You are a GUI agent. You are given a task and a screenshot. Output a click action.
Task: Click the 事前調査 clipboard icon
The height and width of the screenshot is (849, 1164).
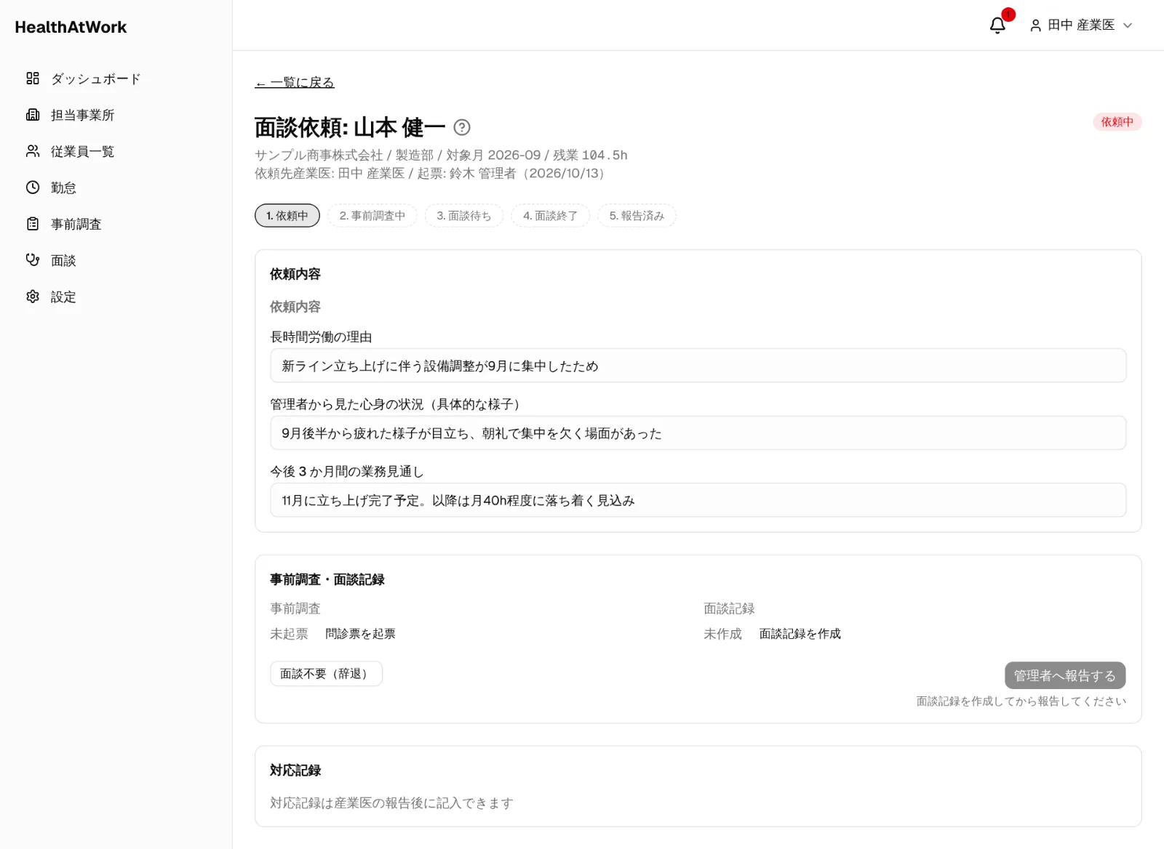click(x=33, y=224)
